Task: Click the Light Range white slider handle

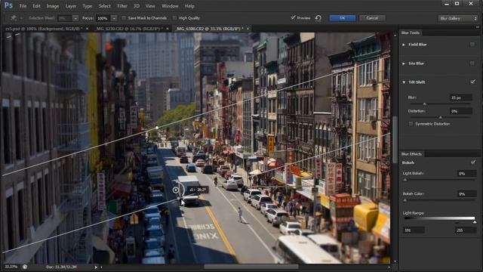Action: [x=475, y=222]
